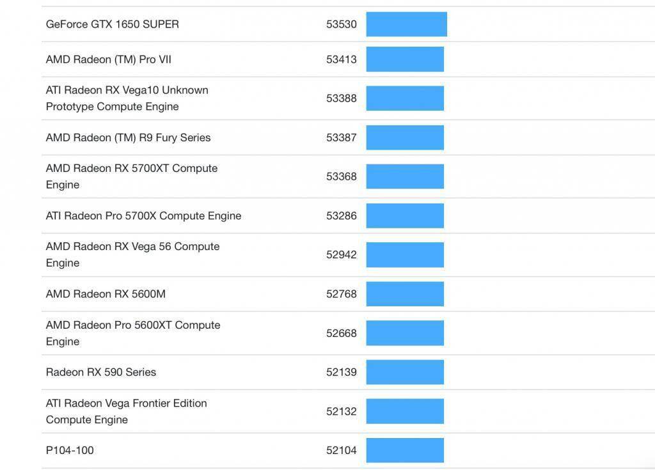Click the blue bar beside score 52768

click(405, 294)
